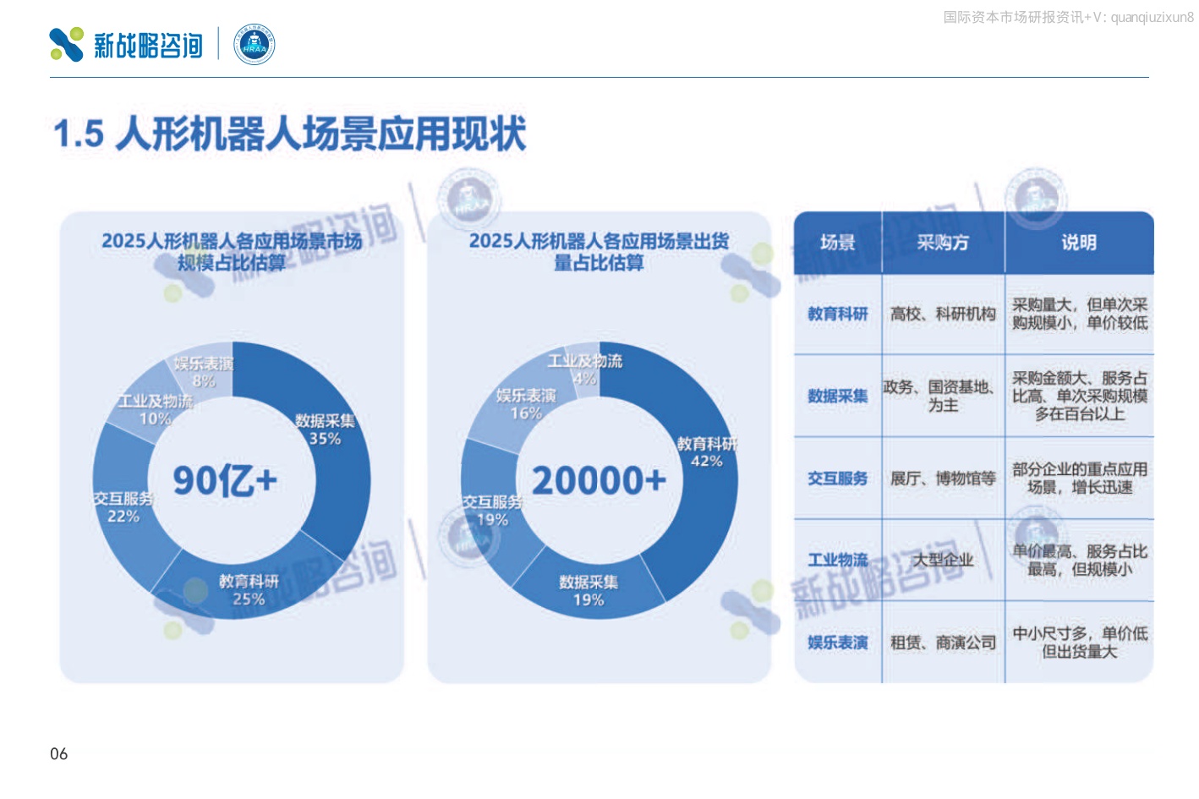Screen dimensions: 1199x799
Task: Select the 交互服务 22% donut segment
Action: pyautogui.click(x=123, y=507)
